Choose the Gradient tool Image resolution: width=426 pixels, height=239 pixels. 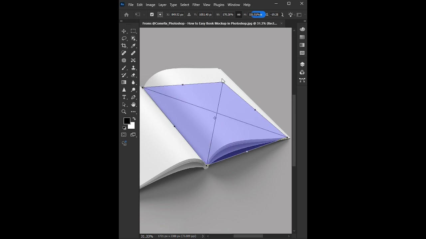point(124,82)
